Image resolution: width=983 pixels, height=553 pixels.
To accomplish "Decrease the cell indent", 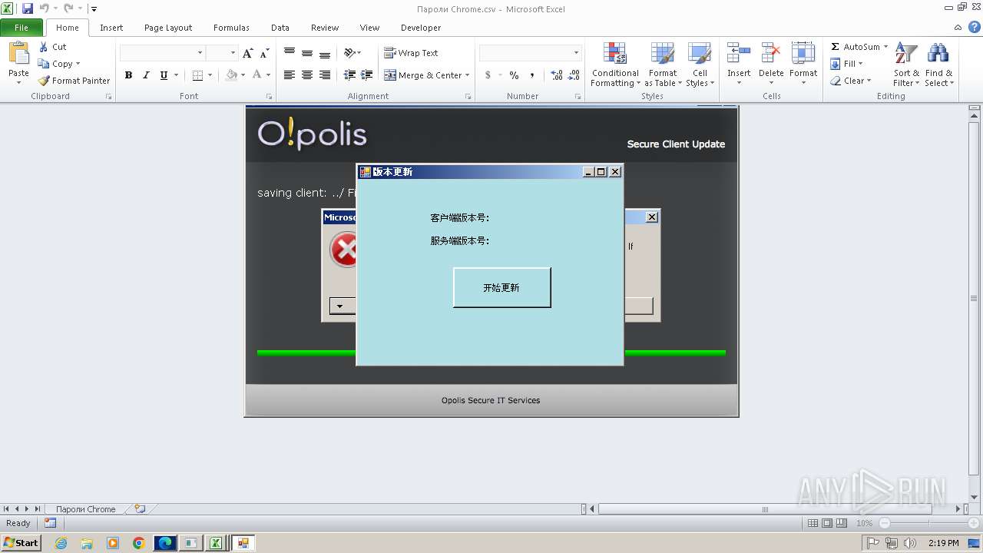I will [349, 75].
